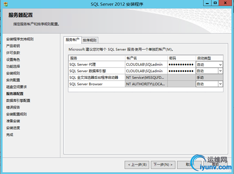This screenshot has width=234, height=174.
Task: Click password field for SQL Server 代理
Action: point(182,65)
